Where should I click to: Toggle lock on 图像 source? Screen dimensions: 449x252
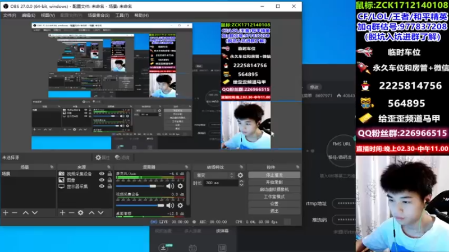[109, 180]
